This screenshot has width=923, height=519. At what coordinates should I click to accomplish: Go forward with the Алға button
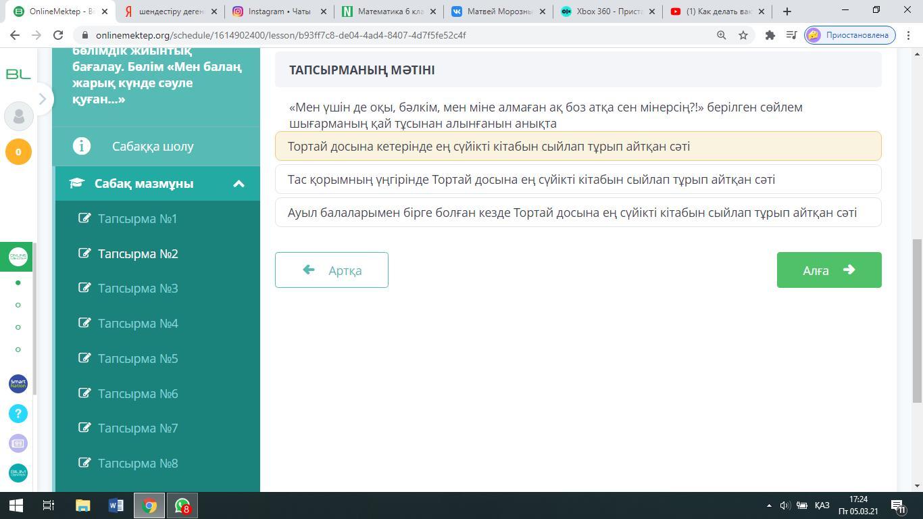(829, 270)
